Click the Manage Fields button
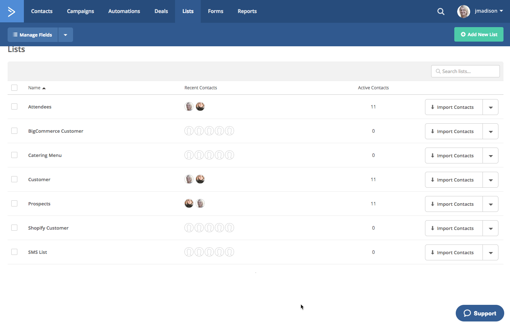 point(33,35)
